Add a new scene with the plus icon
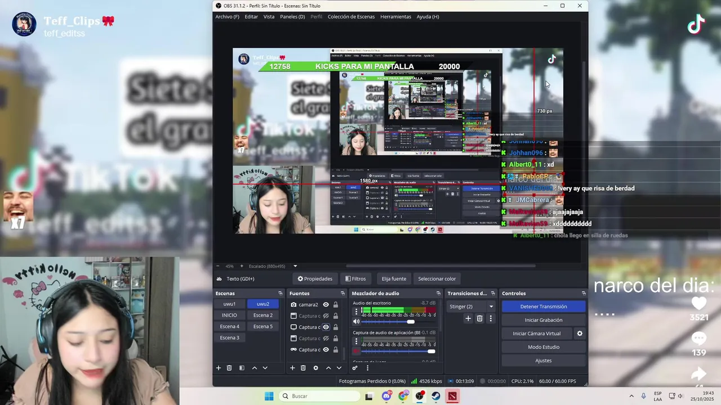 click(219, 368)
